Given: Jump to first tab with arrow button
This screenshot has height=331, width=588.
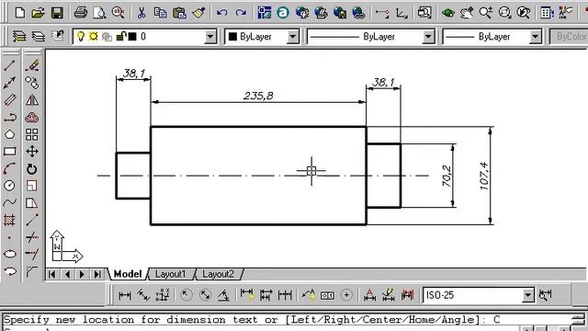Looking at the screenshot, I should pyautogui.click(x=52, y=274).
